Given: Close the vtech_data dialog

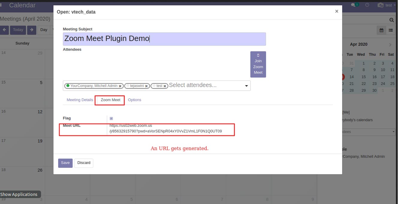Looking at the screenshot, I should (x=337, y=11).
